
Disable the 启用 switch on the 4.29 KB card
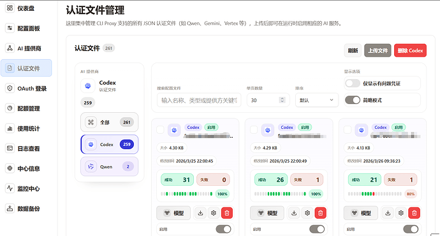(317, 229)
